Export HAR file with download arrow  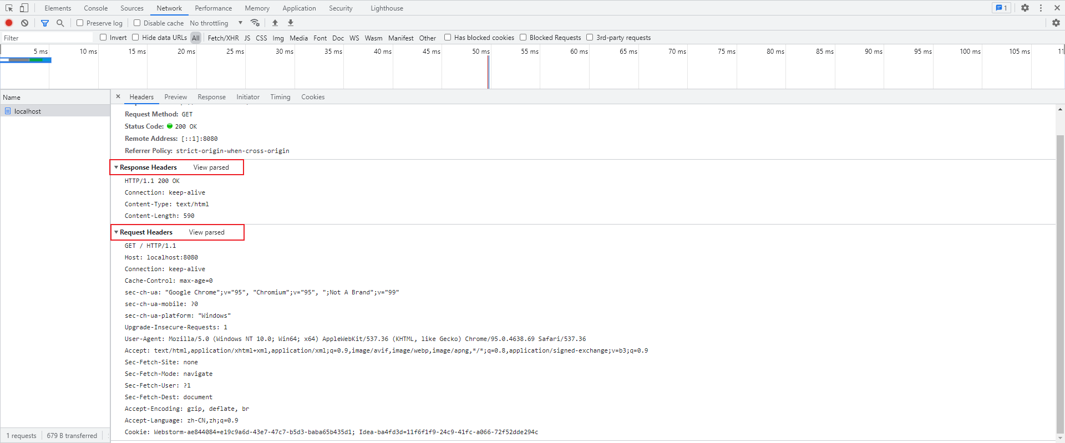coord(291,23)
